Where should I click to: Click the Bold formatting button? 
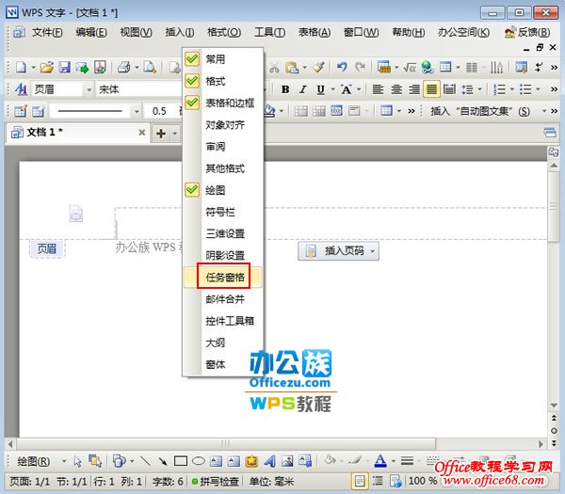282,89
